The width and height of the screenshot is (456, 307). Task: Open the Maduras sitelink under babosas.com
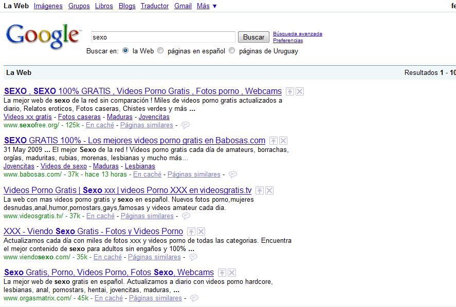click(106, 166)
